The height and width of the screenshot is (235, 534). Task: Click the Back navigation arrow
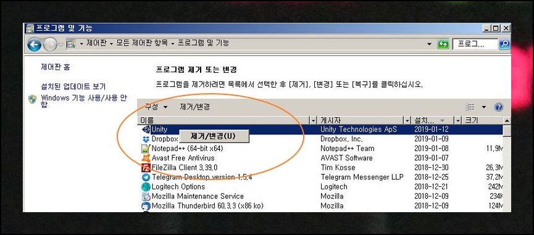(34, 44)
